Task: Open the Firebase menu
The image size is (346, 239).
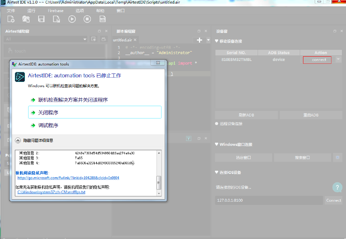Action: coord(55,10)
